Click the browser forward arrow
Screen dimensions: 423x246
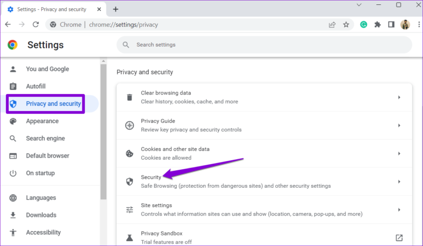click(22, 25)
